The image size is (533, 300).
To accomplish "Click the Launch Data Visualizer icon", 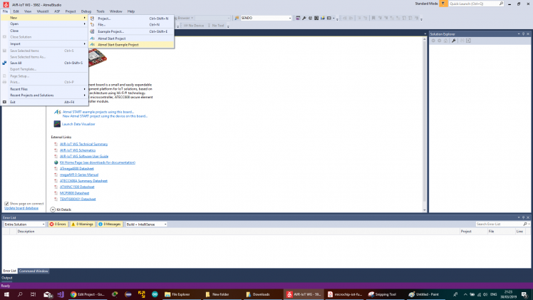I will 57,124.
